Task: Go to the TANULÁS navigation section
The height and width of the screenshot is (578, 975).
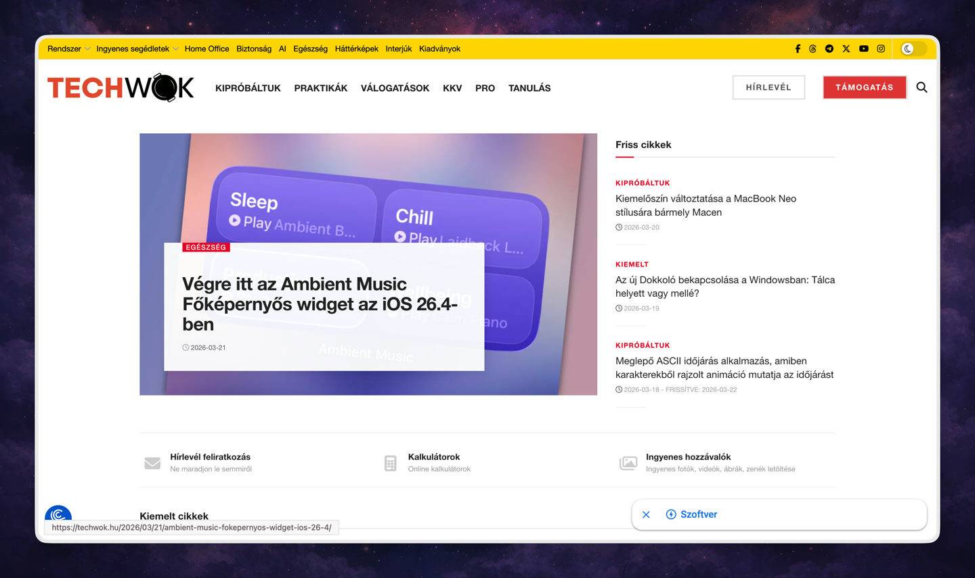Action: click(529, 88)
